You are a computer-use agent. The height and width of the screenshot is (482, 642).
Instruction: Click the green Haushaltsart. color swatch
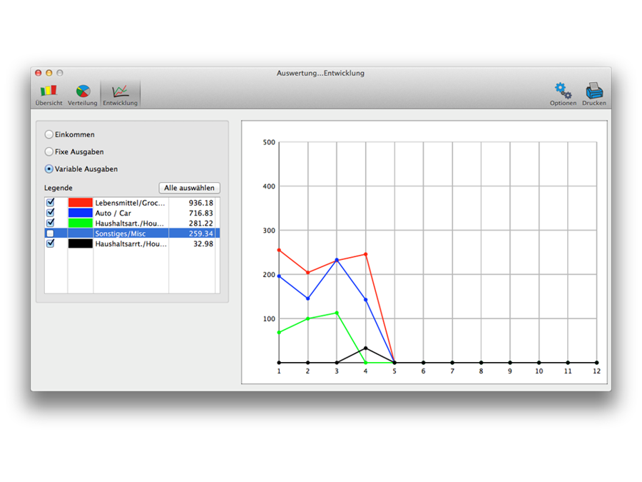(81, 223)
